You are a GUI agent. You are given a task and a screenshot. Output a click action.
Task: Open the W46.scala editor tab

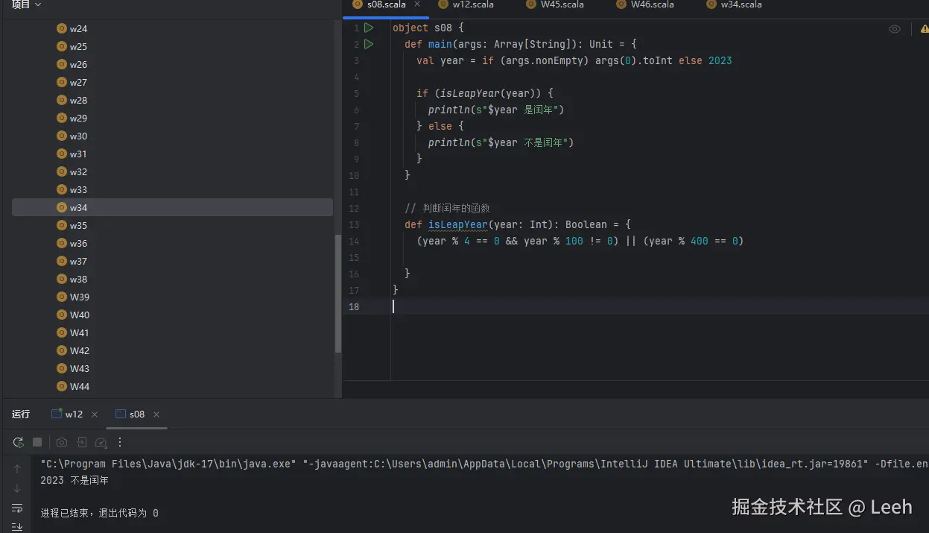coord(644,4)
